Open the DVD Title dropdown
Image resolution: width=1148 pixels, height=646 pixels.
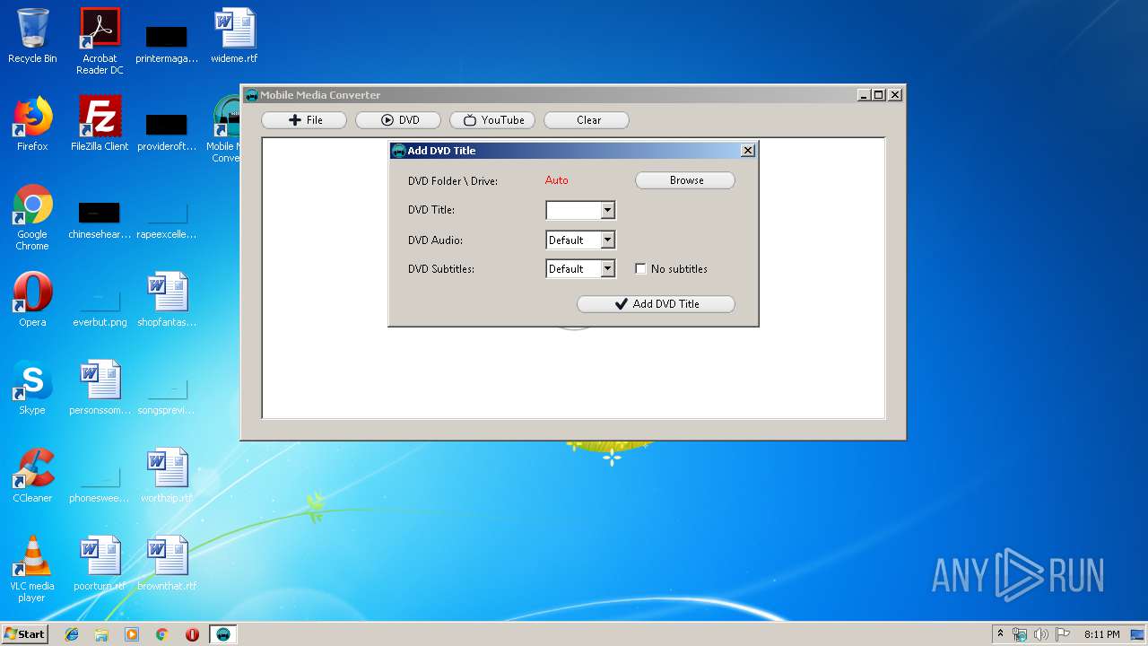607,210
